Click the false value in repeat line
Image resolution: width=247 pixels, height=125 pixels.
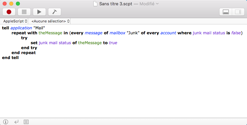236,33
